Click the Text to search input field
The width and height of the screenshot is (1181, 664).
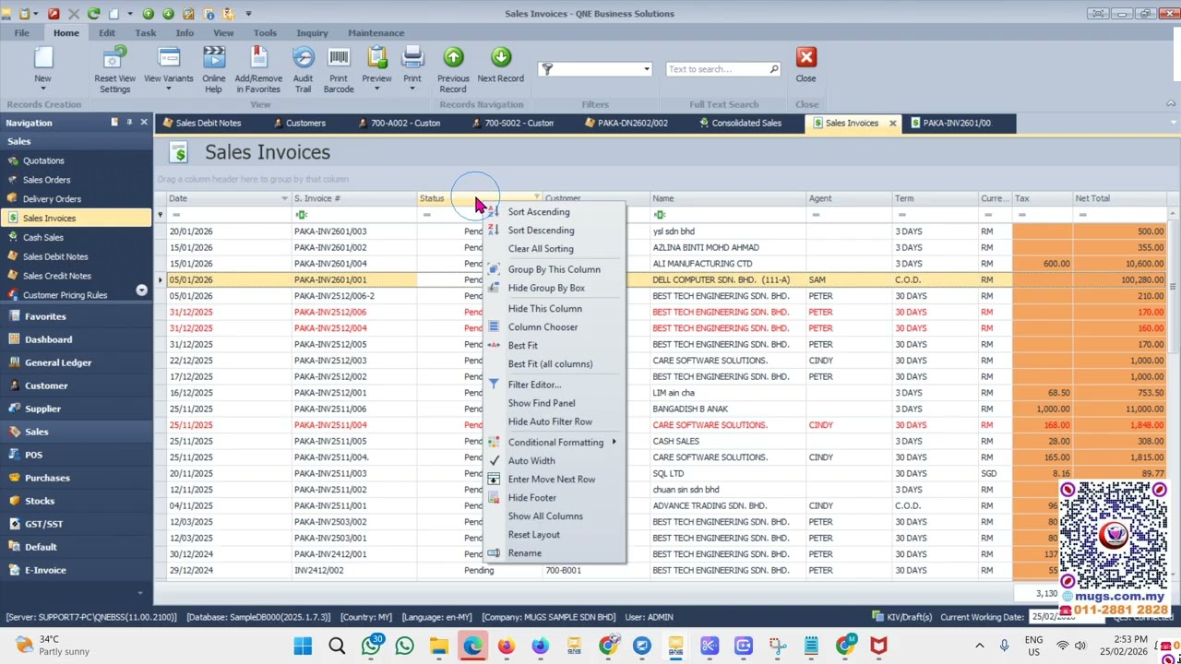716,69
